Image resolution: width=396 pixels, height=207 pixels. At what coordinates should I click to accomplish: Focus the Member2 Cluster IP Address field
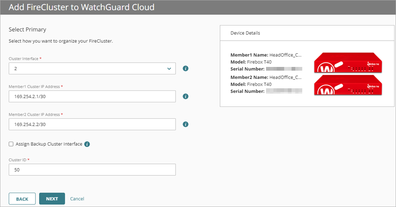[92, 124]
